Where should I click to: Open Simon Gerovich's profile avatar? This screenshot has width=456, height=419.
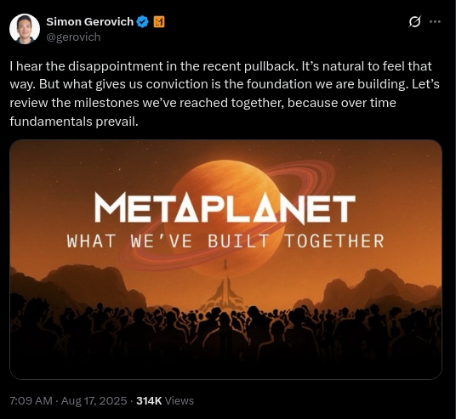[x=25, y=29]
